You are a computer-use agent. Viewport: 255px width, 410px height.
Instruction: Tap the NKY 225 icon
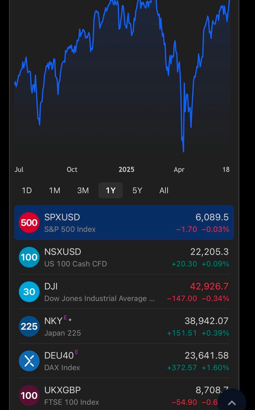tap(29, 326)
